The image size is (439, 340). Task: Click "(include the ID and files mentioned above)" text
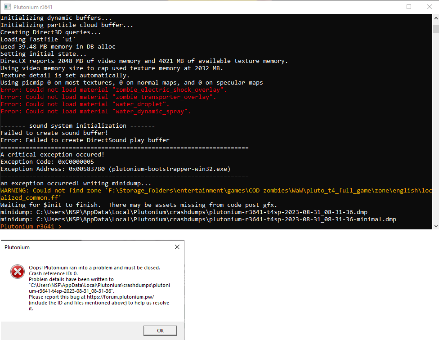click(x=78, y=303)
